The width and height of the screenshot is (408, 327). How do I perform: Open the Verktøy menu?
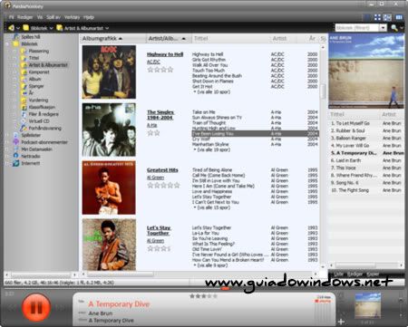[x=72, y=17]
